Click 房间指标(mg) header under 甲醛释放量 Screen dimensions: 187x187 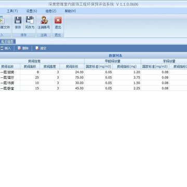click(x=127, y=66)
